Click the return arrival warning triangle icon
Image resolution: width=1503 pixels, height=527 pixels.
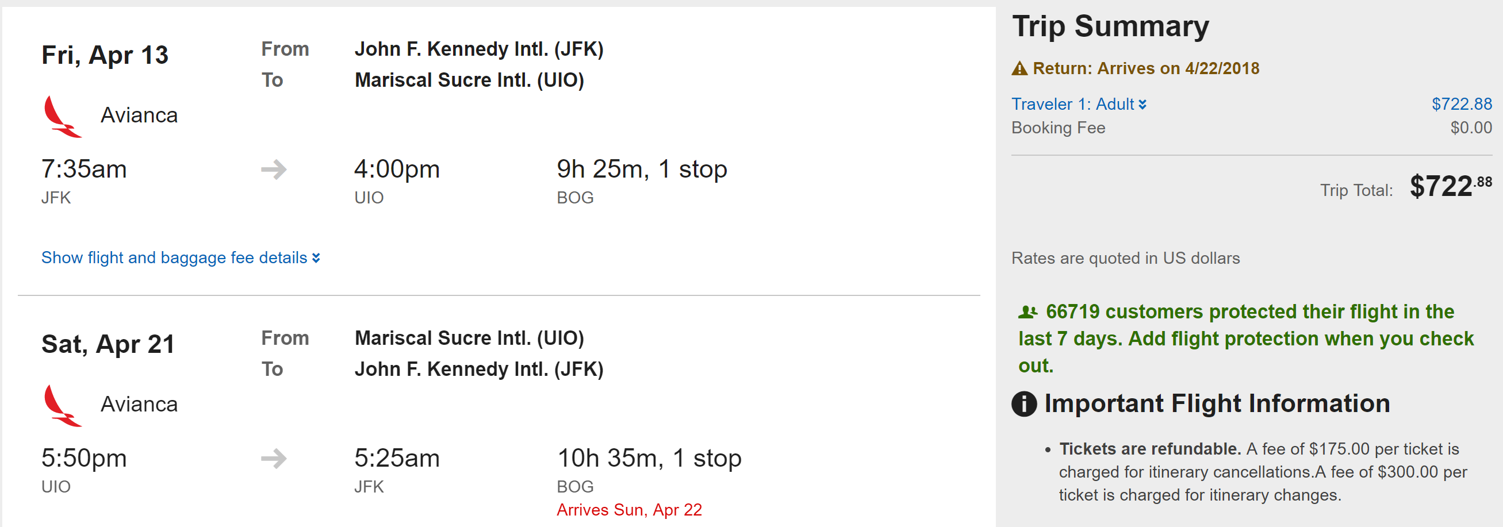[x=1019, y=69]
